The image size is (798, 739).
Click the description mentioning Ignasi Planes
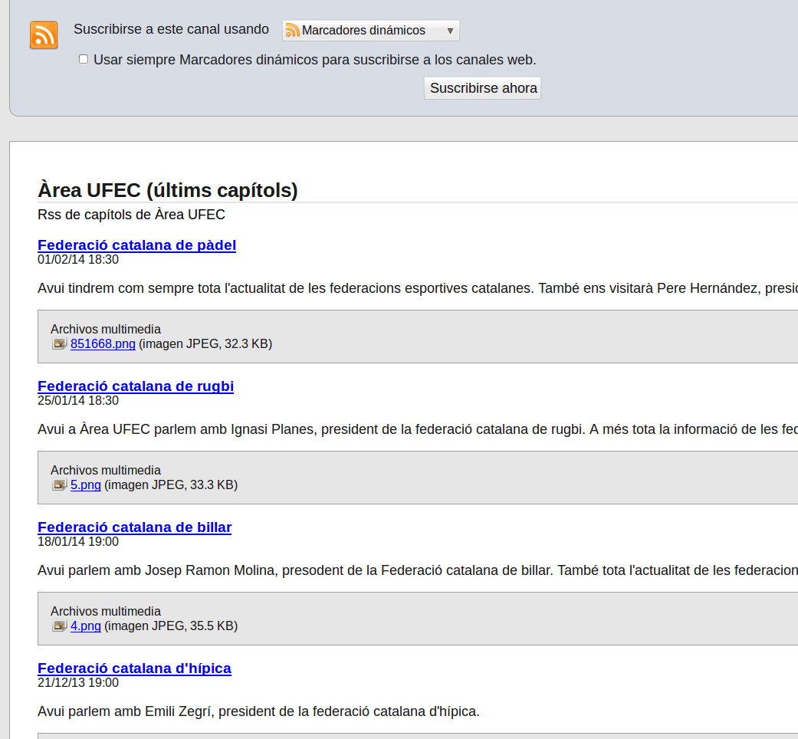pos(418,429)
